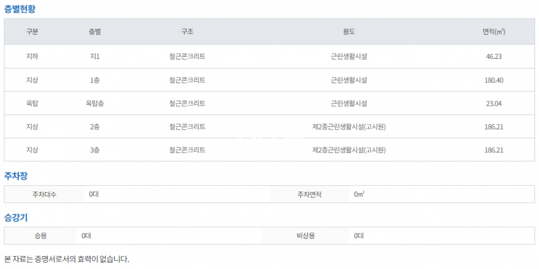Click the 구조 column header
539x269 pixels.
pos(187,32)
